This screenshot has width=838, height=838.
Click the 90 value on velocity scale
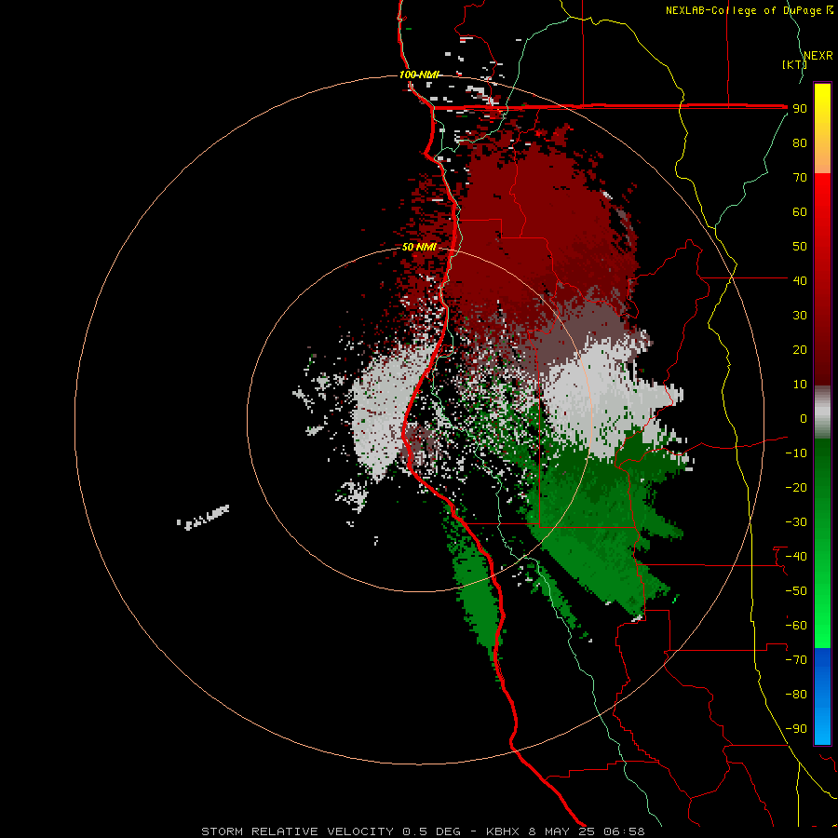pyautogui.click(x=800, y=109)
